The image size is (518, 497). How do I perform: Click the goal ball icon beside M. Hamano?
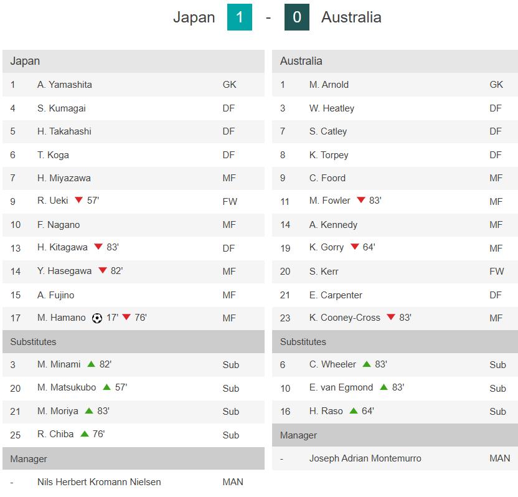pyautogui.click(x=97, y=318)
